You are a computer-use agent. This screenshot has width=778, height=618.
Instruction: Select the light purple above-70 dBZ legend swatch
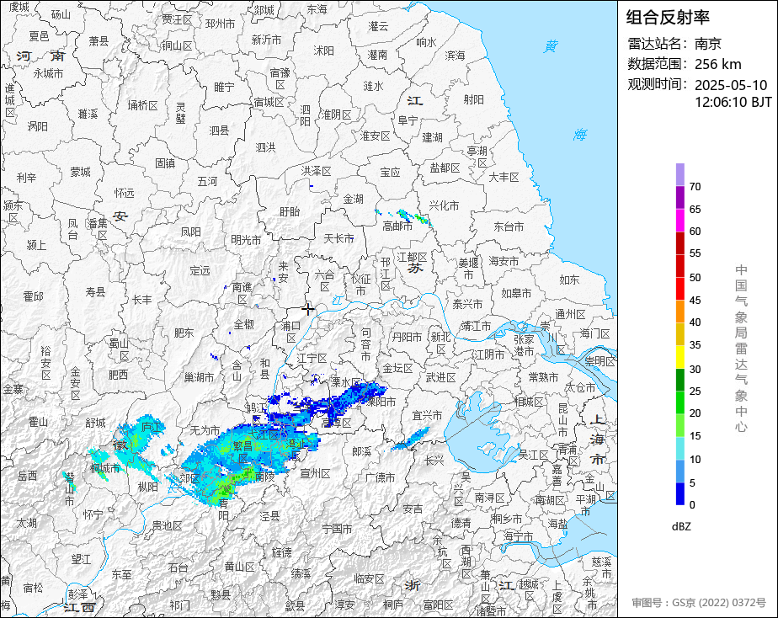pos(679,174)
